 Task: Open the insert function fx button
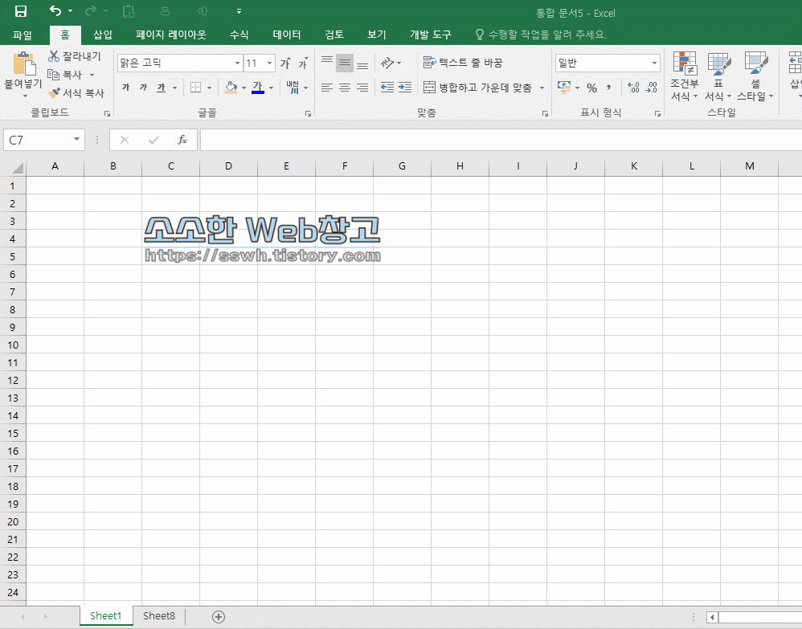click(x=182, y=140)
